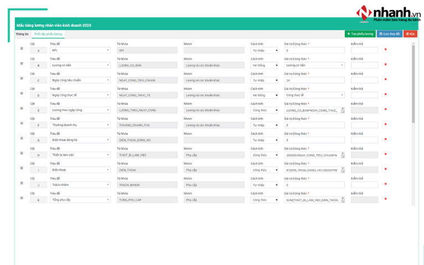Screen dimensions: 424x265
Task: Switch to the Thông tin tab
Action: tap(22, 34)
